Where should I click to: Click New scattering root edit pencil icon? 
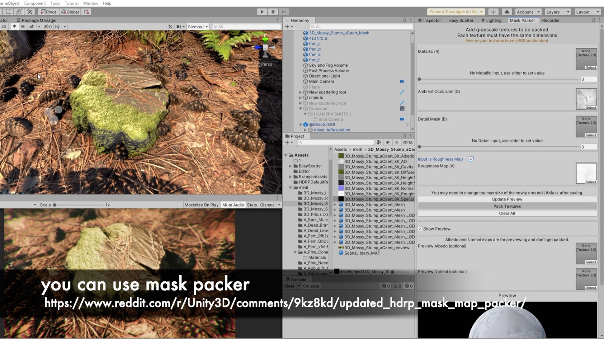[x=402, y=92]
